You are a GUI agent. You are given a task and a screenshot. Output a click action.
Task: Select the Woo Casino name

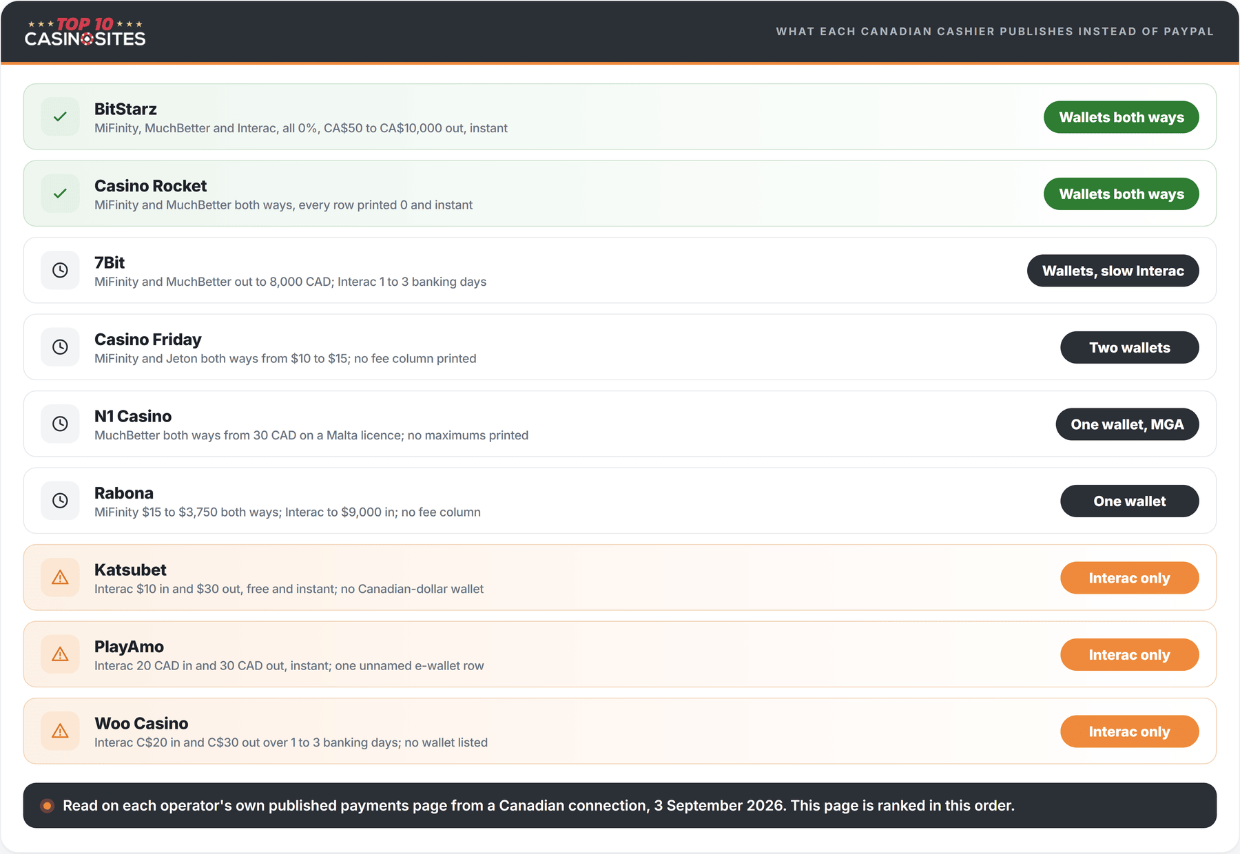pyautogui.click(x=141, y=723)
